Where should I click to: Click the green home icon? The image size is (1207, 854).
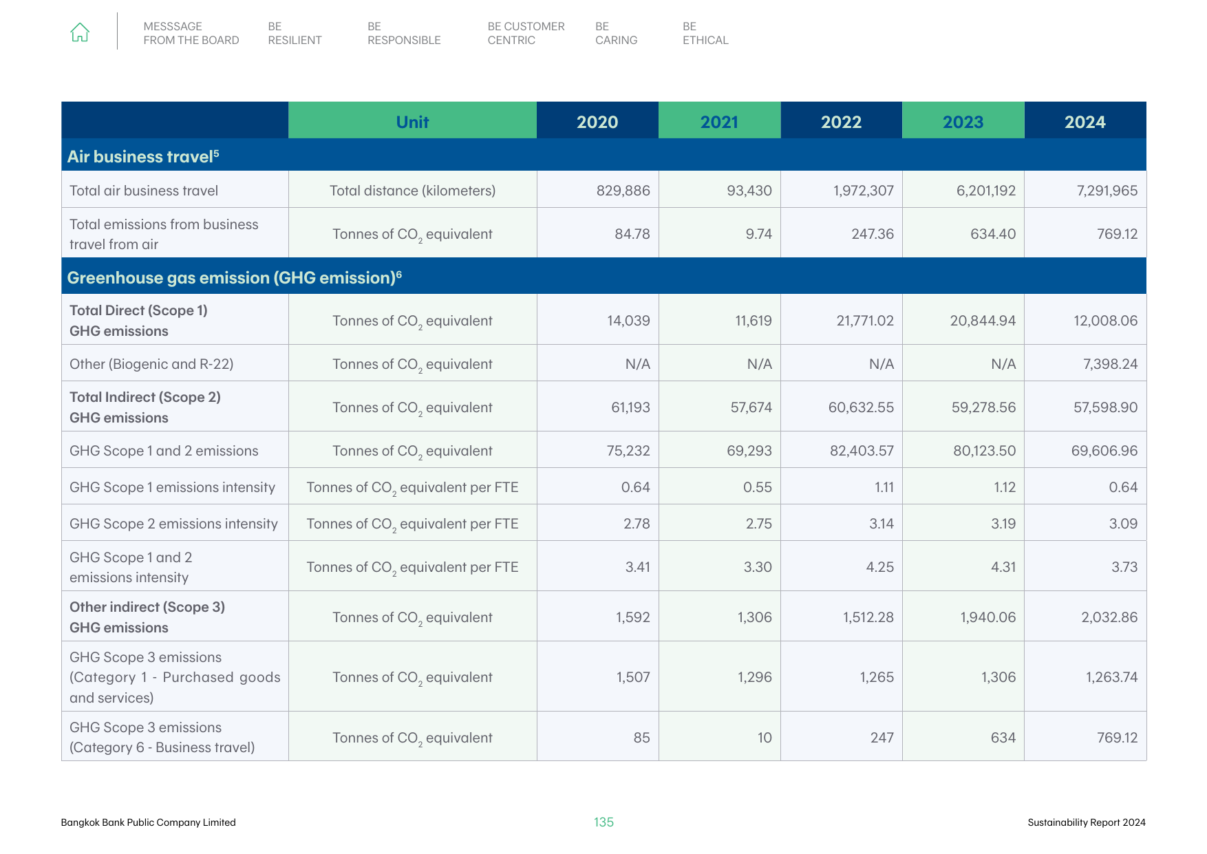click(x=80, y=32)
